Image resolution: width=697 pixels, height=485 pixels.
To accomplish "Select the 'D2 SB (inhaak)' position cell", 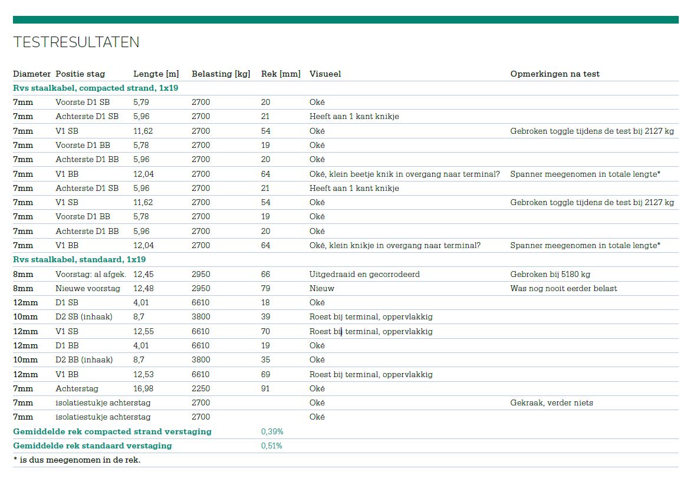I will point(84,317).
